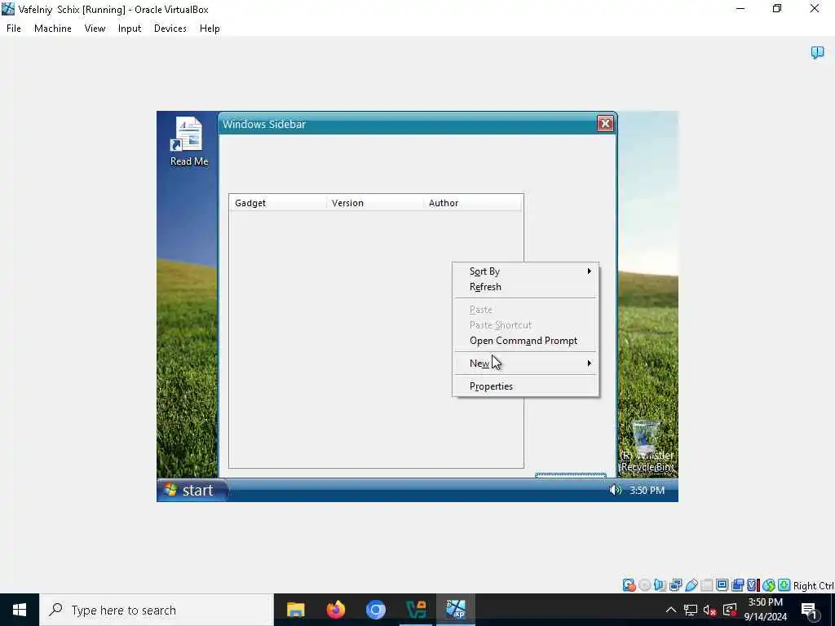Click the VirtualBox notification center icon
835x626 pixels.
pos(817,52)
